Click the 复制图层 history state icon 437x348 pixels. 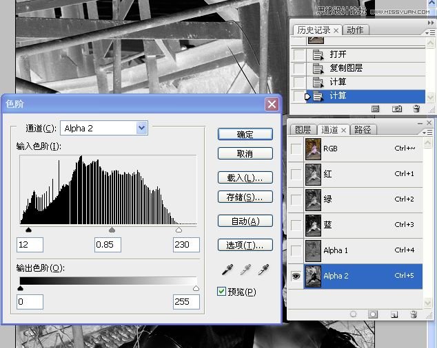(x=318, y=68)
